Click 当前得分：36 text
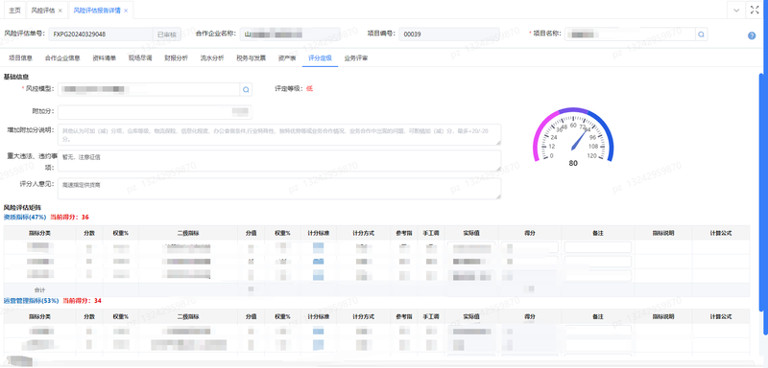Viewport: 768px width, 368px height. [69, 217]
